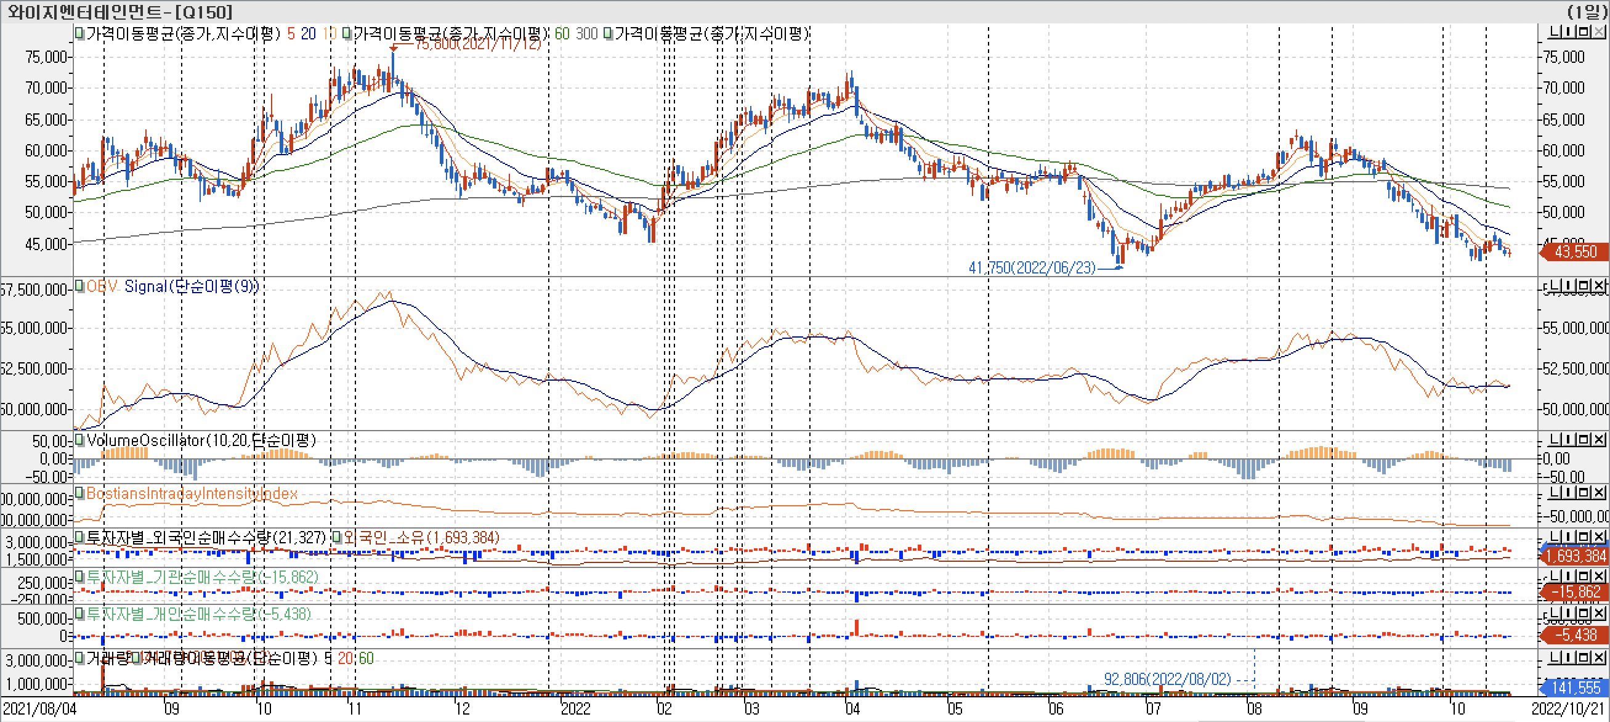Image resolution: width=1610 pixels, height=722 pixels.
Task: Click the 와이지엔터테인먼트 [Q150] chart title
Action: tap(119, 11)
